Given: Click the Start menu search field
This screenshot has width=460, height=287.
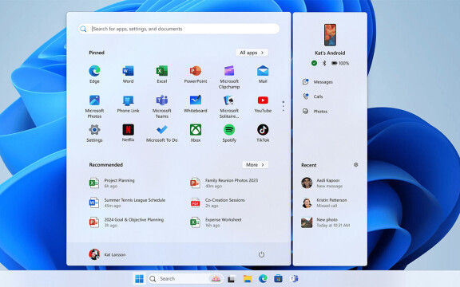Looking at the screenshot, I should (x=179, y=29).
